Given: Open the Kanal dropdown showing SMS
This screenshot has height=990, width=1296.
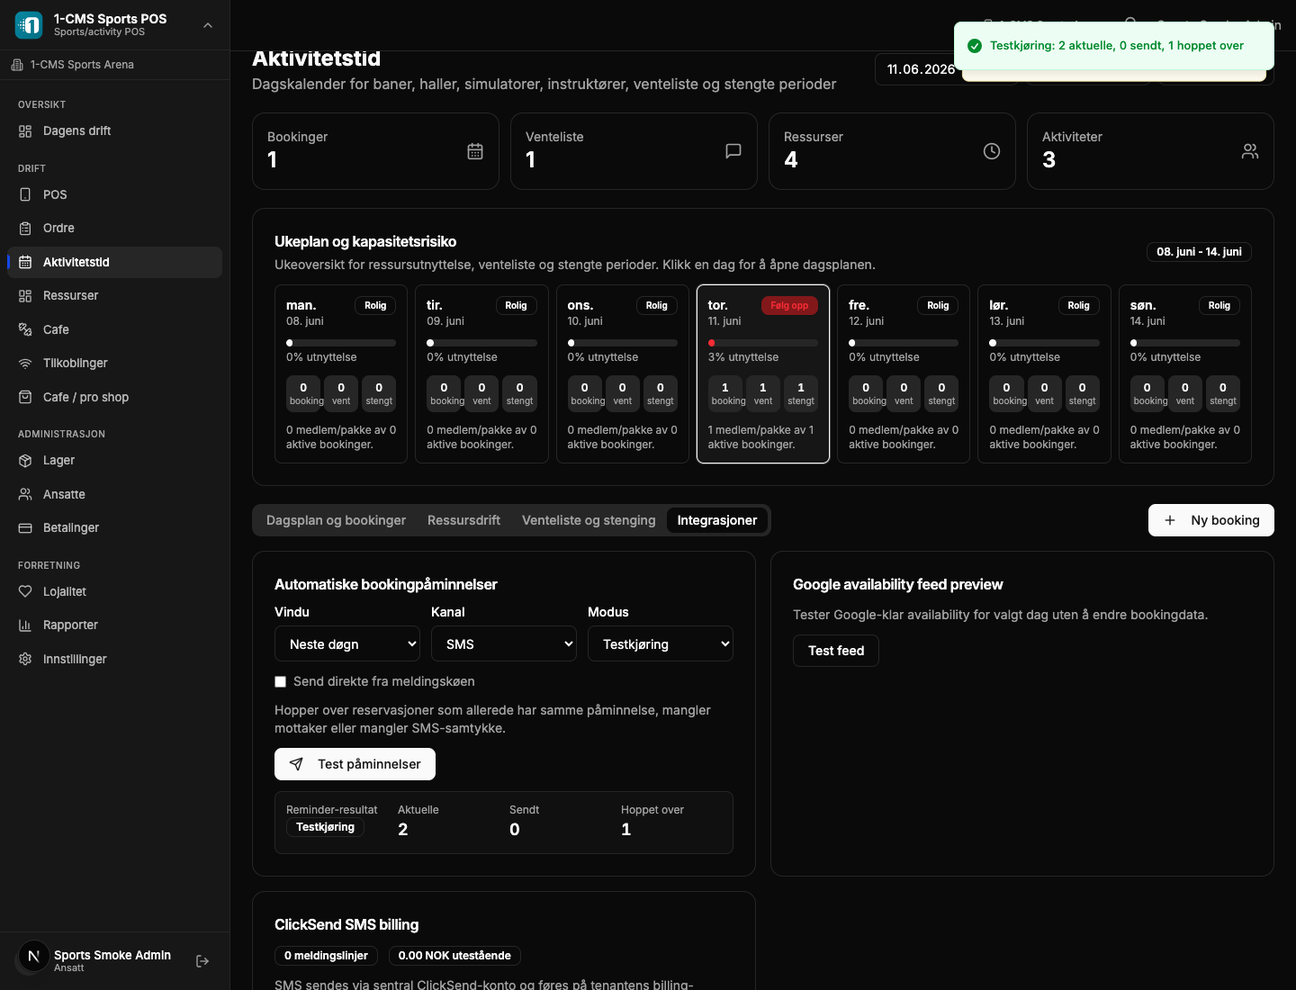Looking at the screenshot, I should coord(504,643).
